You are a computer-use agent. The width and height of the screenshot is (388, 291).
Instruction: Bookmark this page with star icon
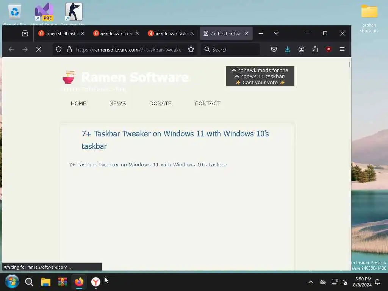pyautogui.click(x=191, y=50)
